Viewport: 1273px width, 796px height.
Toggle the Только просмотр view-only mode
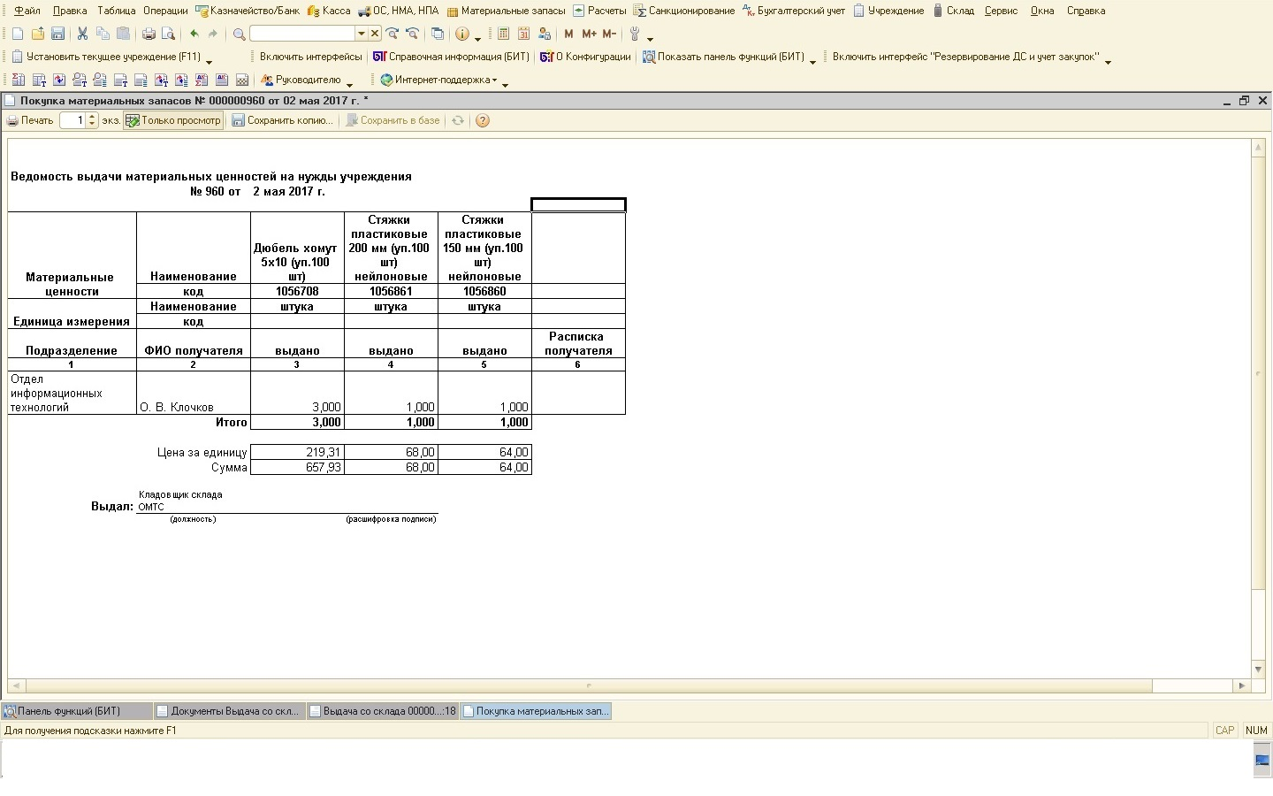click(173, 120)
